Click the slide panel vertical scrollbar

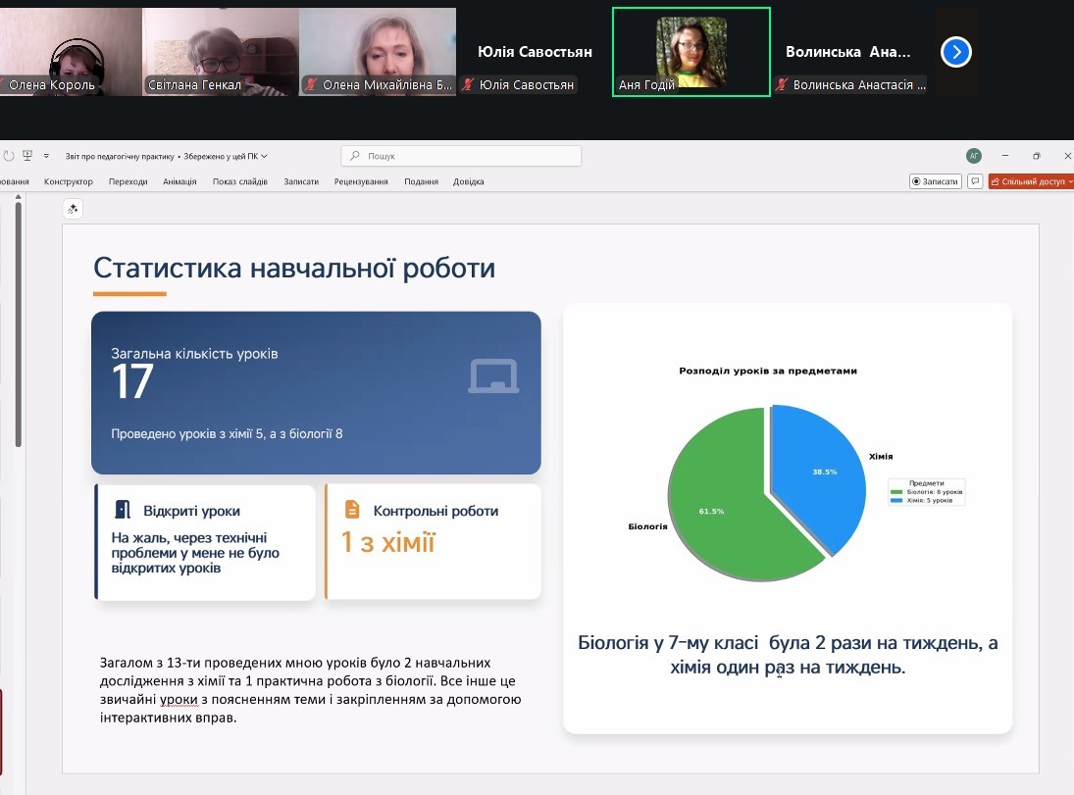(x=18, y=323)
